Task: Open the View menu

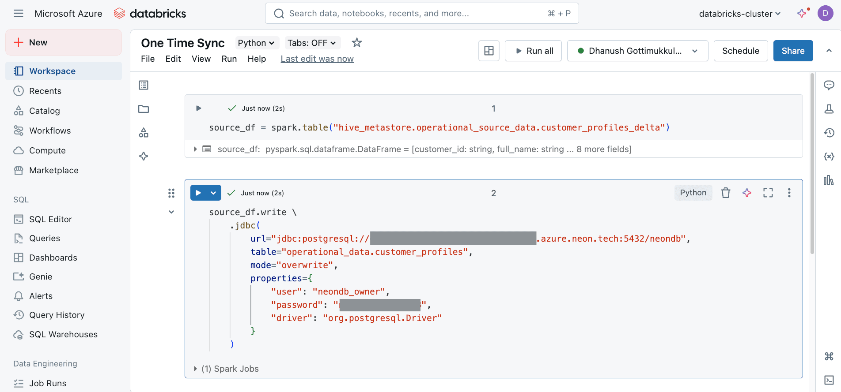Action: (201, 59)
